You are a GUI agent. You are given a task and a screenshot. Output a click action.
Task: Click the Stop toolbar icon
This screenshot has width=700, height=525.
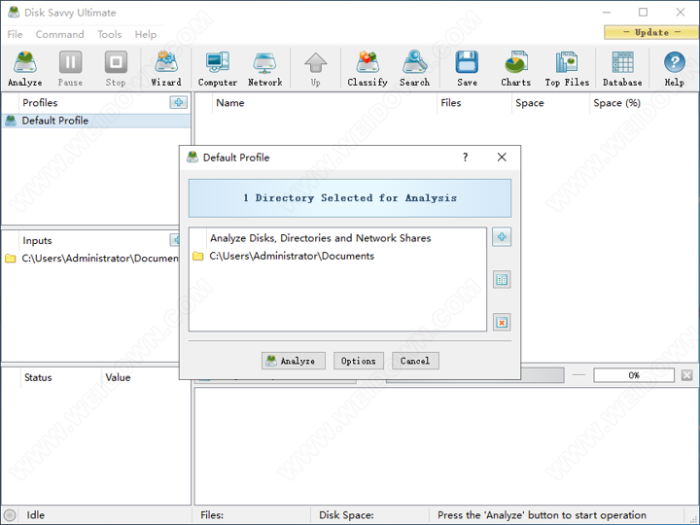tap(116, 68)
